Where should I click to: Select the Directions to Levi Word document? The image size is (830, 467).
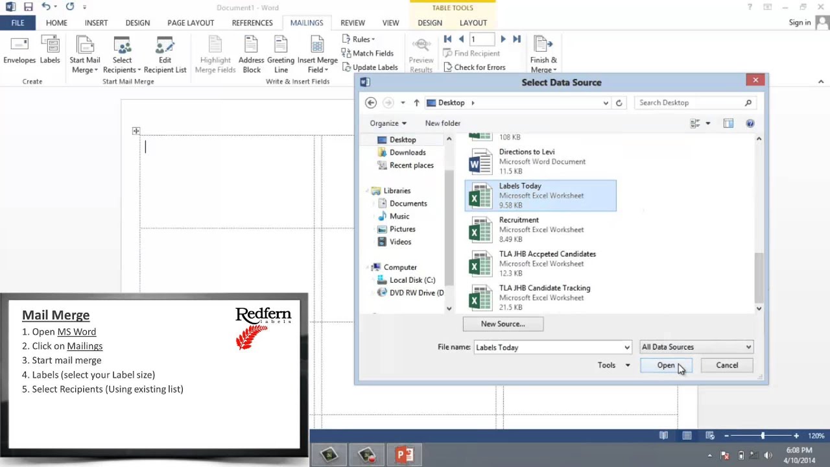[540, 162]
